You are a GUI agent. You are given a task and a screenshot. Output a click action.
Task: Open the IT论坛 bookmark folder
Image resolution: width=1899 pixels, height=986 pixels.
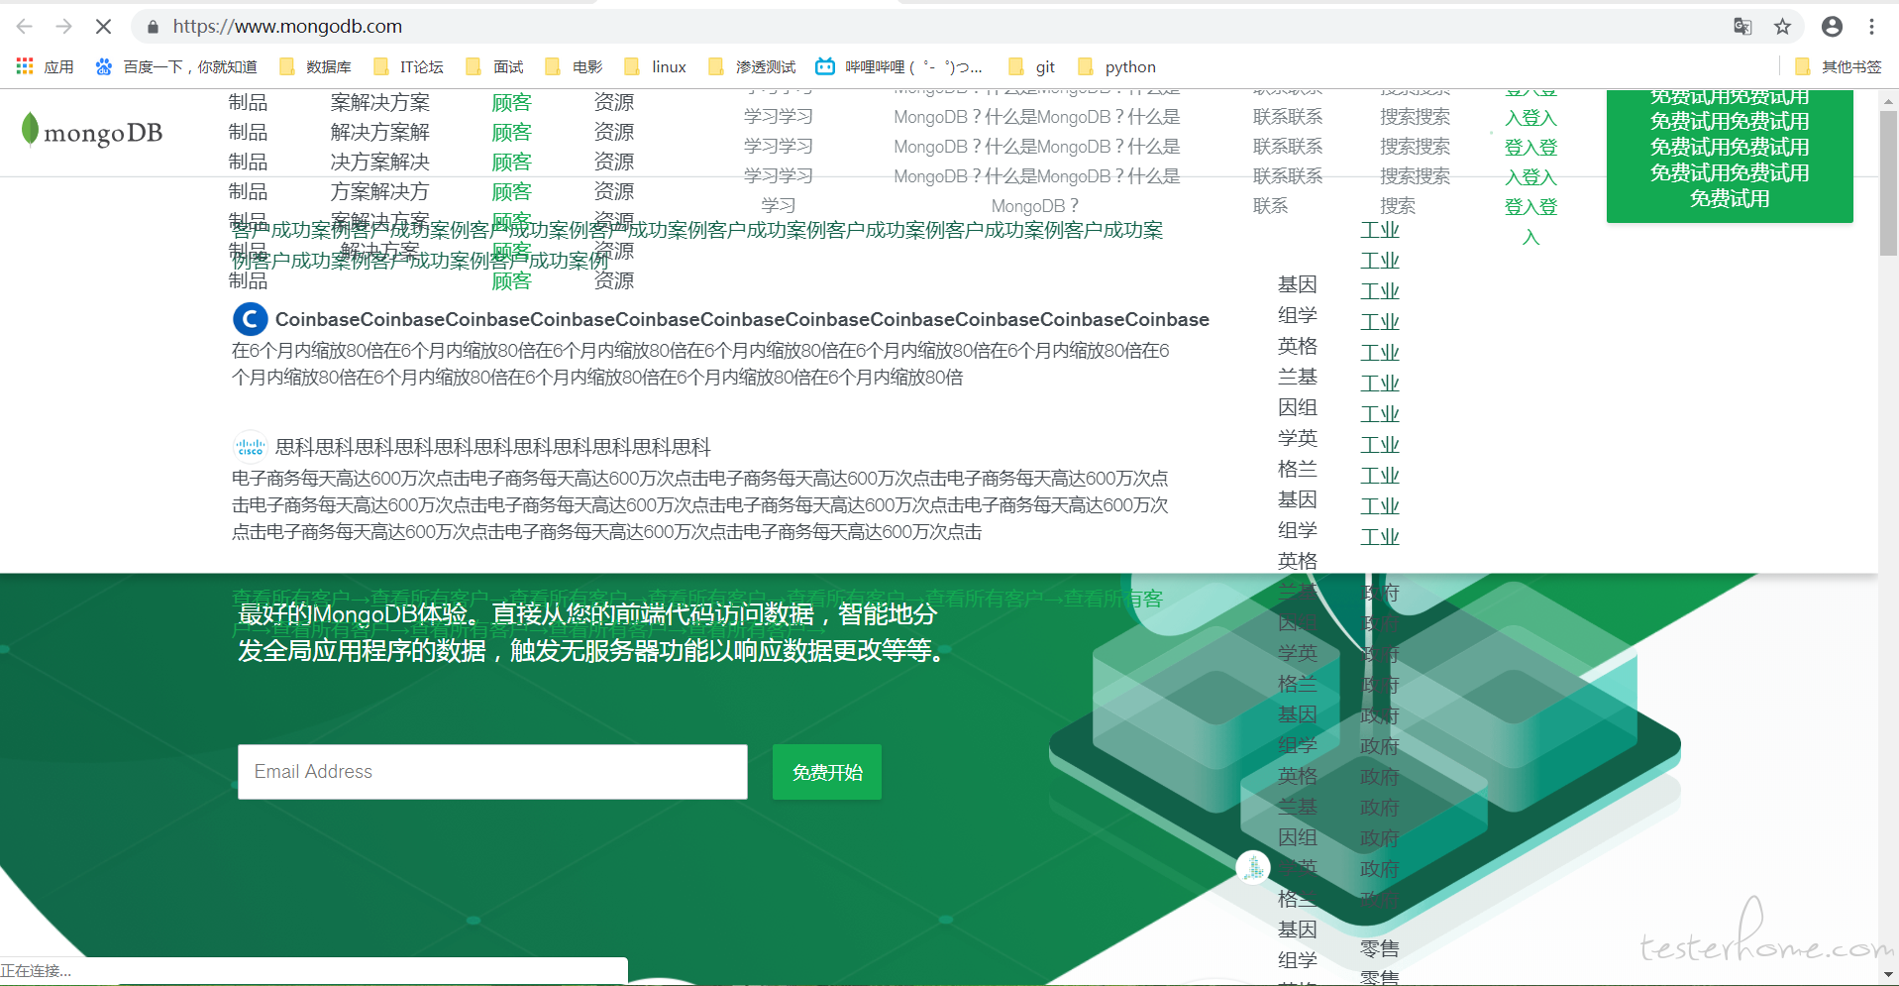[408, 66]
